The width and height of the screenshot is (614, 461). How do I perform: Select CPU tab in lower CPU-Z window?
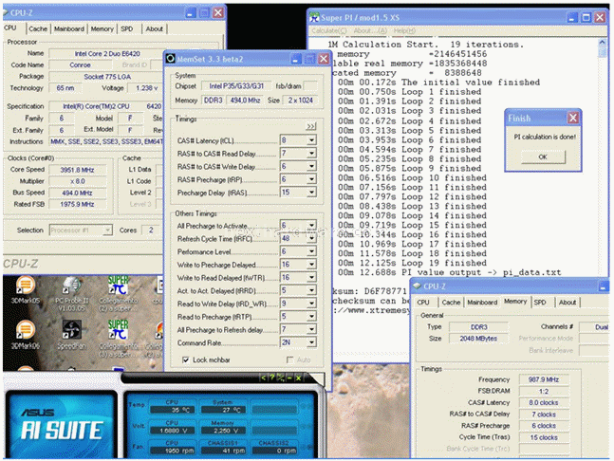tap(423, 302)
